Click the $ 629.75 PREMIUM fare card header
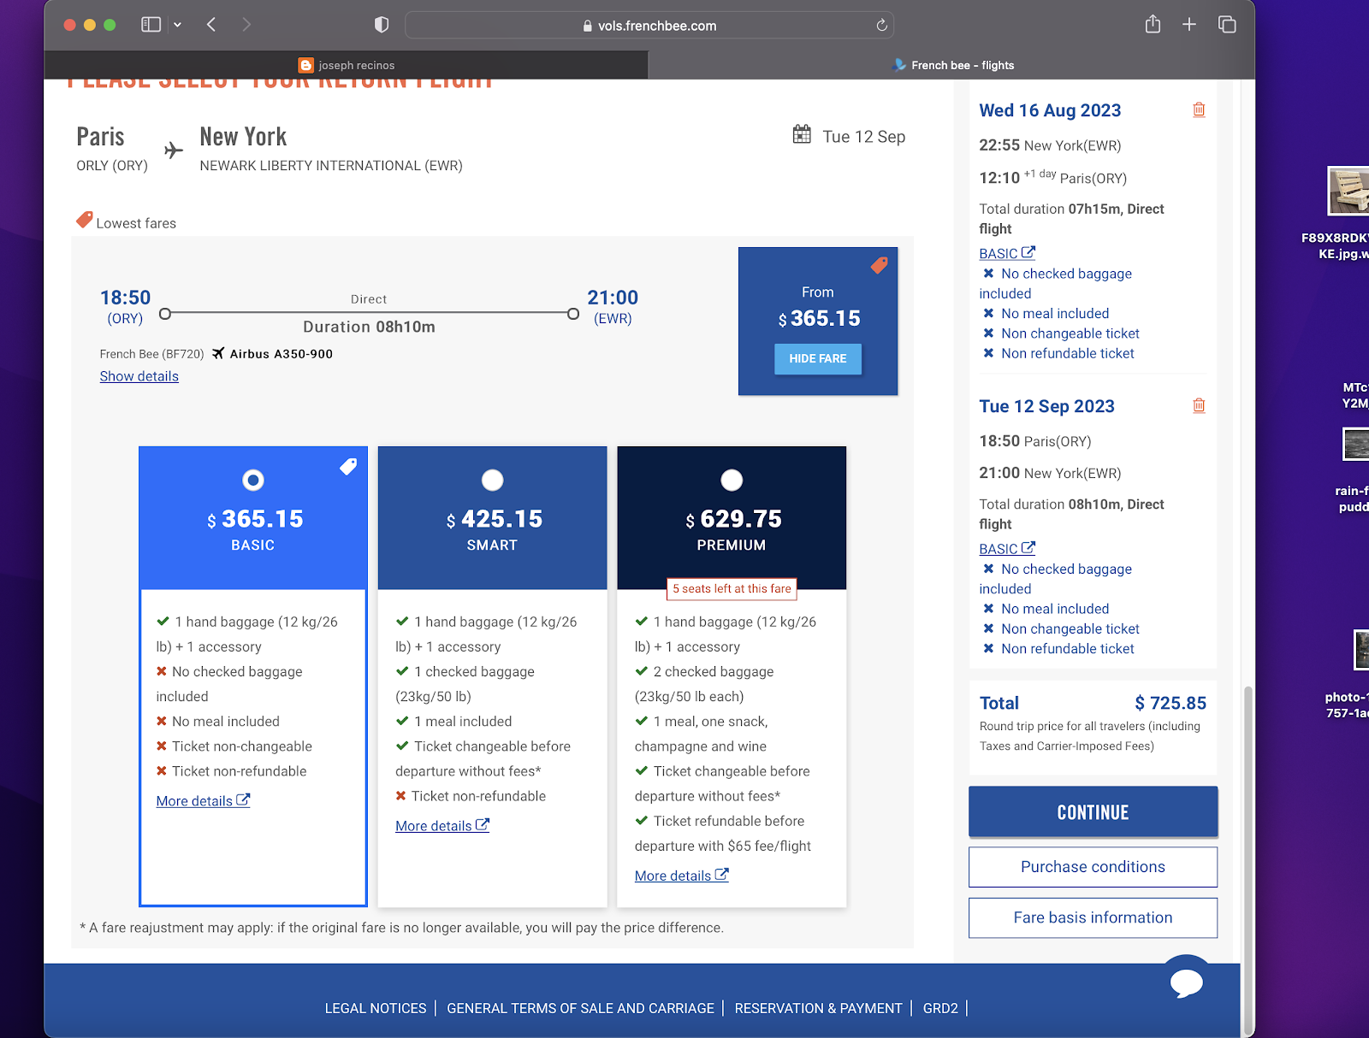Screen dimensions: 1369x1038 pyautogui.click(x=732, y=518)
